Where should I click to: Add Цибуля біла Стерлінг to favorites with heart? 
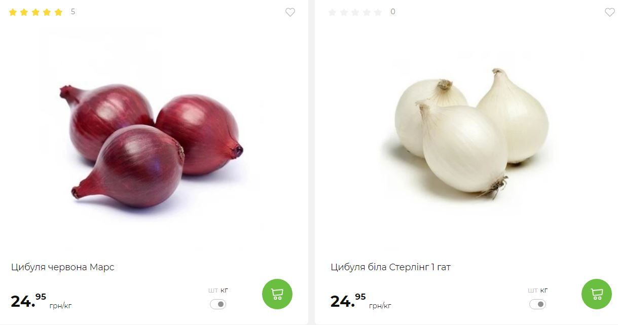[610, 12]
